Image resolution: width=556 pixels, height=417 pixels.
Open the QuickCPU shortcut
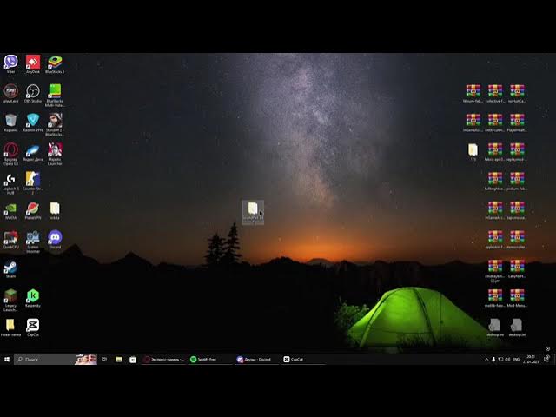[x=10, y=240]
